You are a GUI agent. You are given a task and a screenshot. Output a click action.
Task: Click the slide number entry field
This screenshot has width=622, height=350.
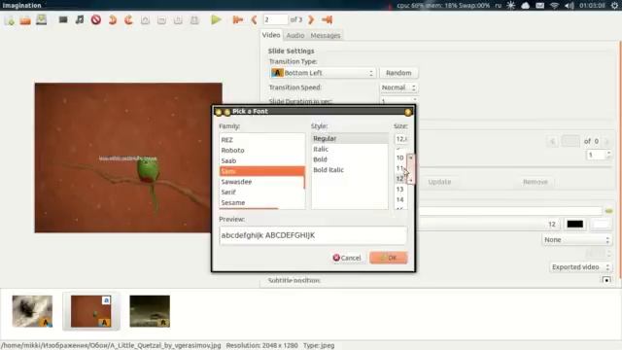point(275,19)
